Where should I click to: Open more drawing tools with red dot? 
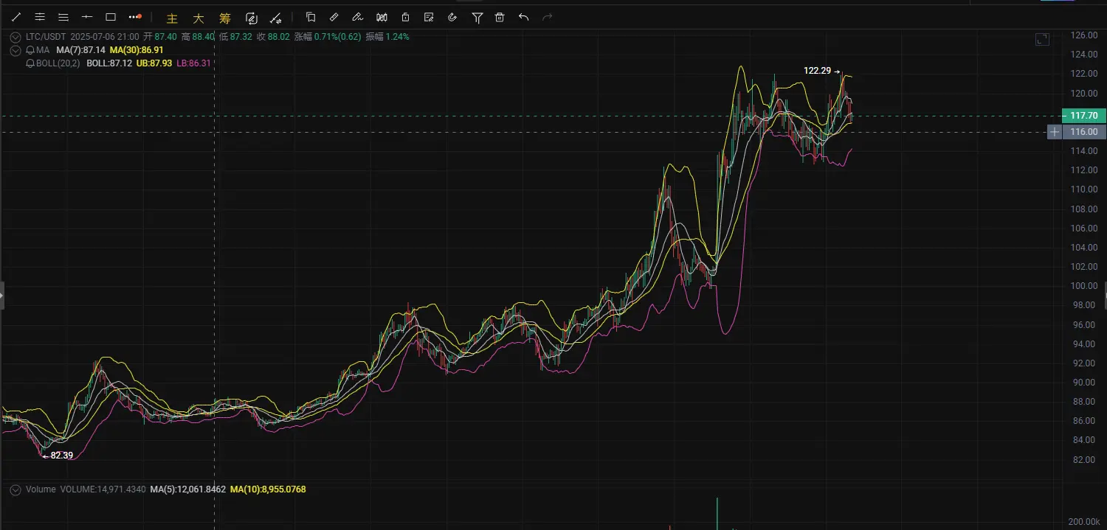point(134,17)
